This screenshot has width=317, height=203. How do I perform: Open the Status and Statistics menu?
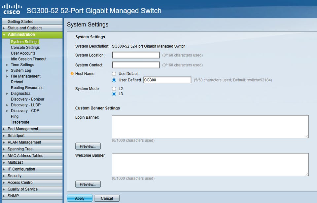point(32,28)
